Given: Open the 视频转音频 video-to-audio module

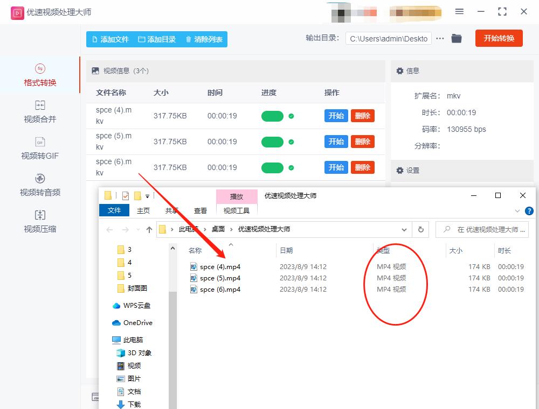Looking at the screenshot, I should point(40,185).
